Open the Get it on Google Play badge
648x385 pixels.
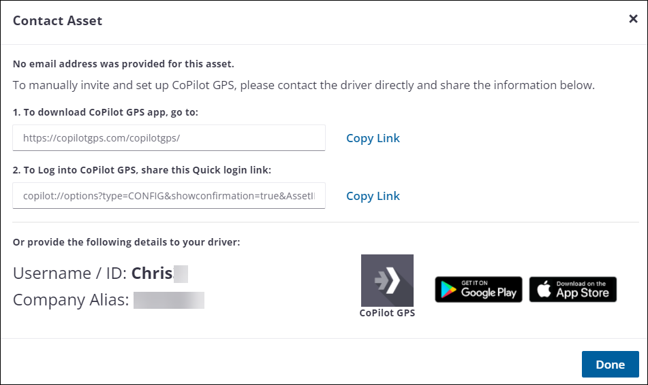[478, 290]
